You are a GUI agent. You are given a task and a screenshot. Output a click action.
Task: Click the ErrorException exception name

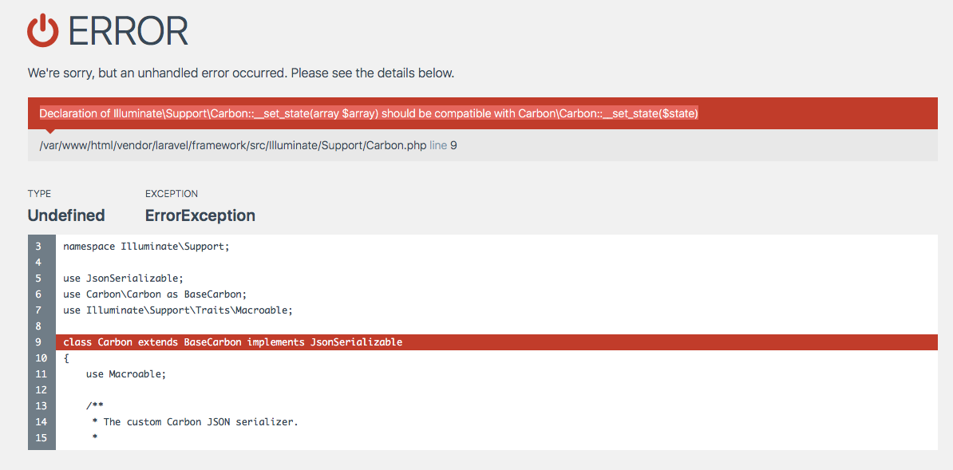click(200, 215)
